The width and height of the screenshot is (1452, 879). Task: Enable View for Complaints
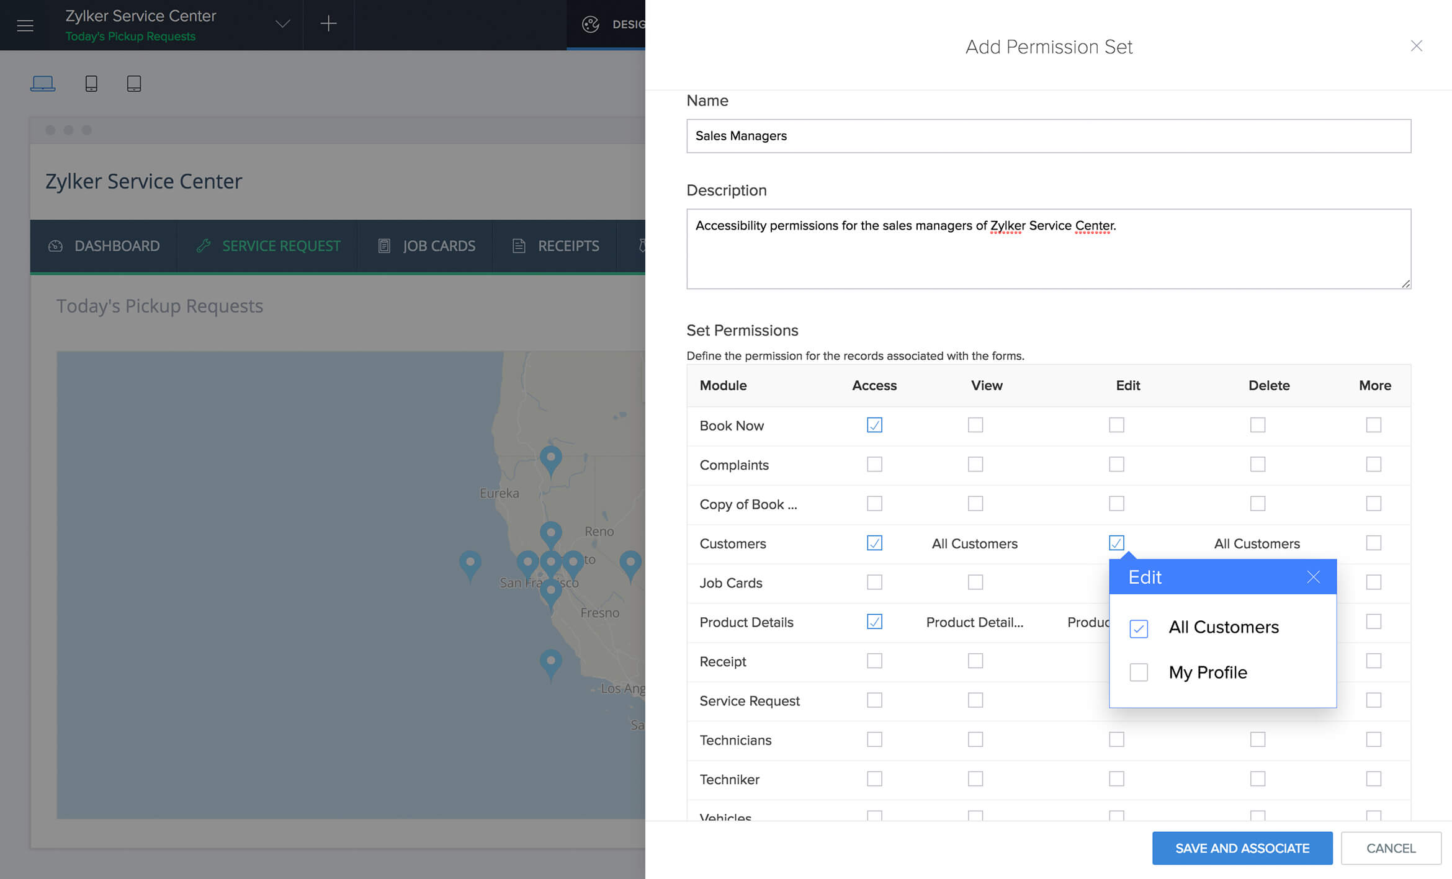point(975,464)
